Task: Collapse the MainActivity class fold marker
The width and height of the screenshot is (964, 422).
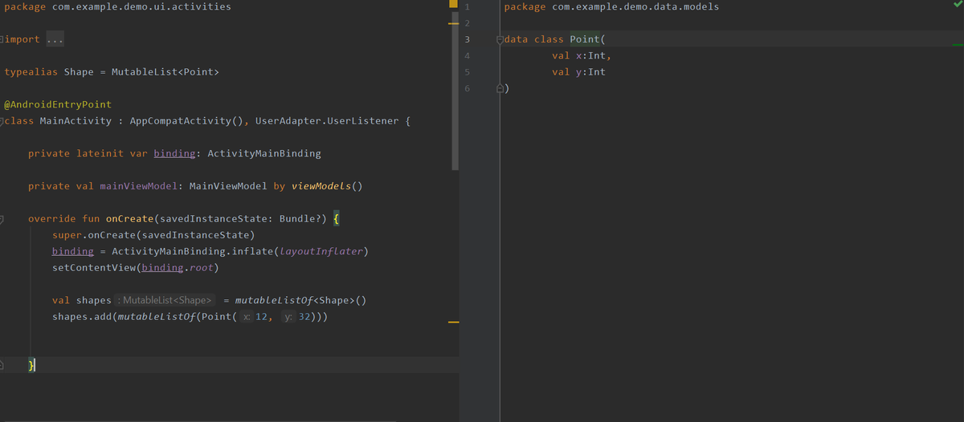Action: tap(2, 121)
